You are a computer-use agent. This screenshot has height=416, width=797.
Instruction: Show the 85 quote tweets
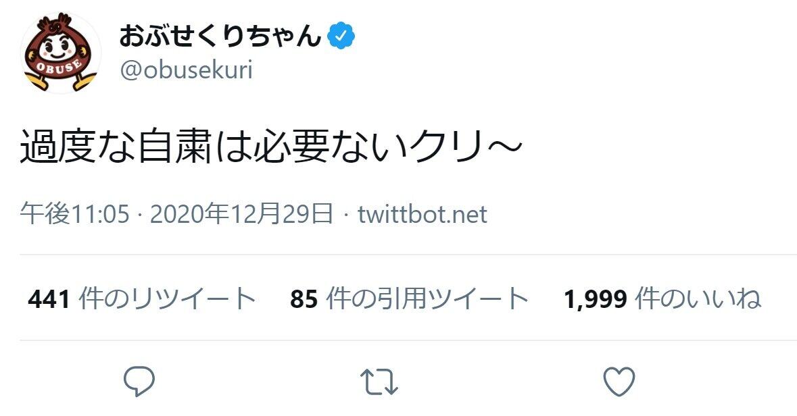[x=409, y=298]
